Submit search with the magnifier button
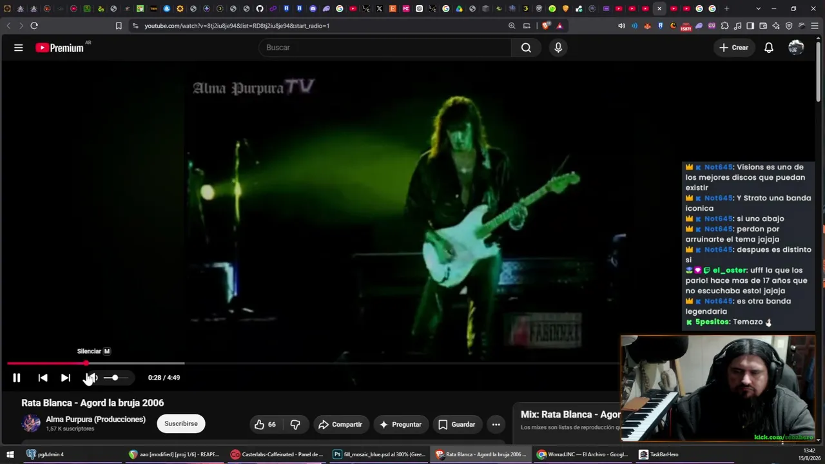The height and width of the screenshot is (464, 825). click(x=526, y=48)
